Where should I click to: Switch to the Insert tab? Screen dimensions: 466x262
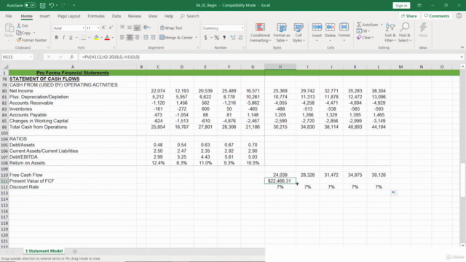pos(44,16)
